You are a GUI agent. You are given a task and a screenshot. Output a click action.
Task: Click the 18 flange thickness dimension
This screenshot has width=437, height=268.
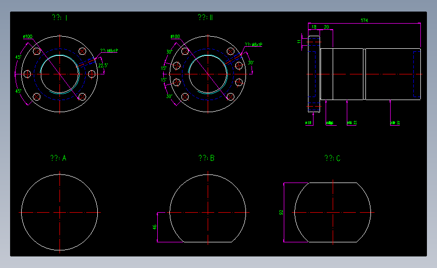314,27
